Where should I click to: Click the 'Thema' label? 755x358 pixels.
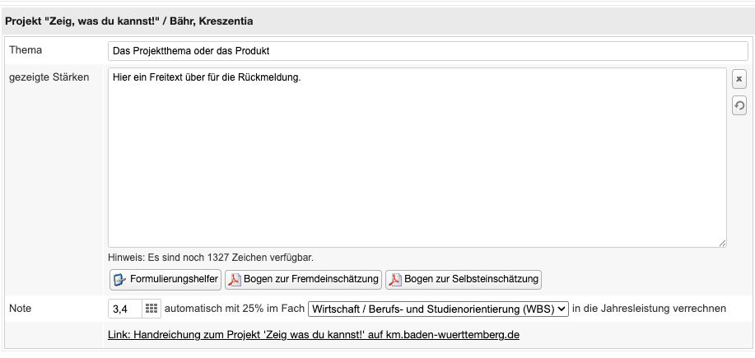pos(26,50)
